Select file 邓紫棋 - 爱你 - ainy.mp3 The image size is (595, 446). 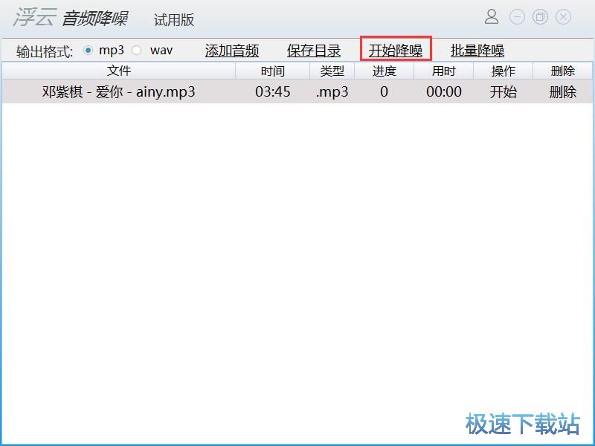(x=118, y=91)
